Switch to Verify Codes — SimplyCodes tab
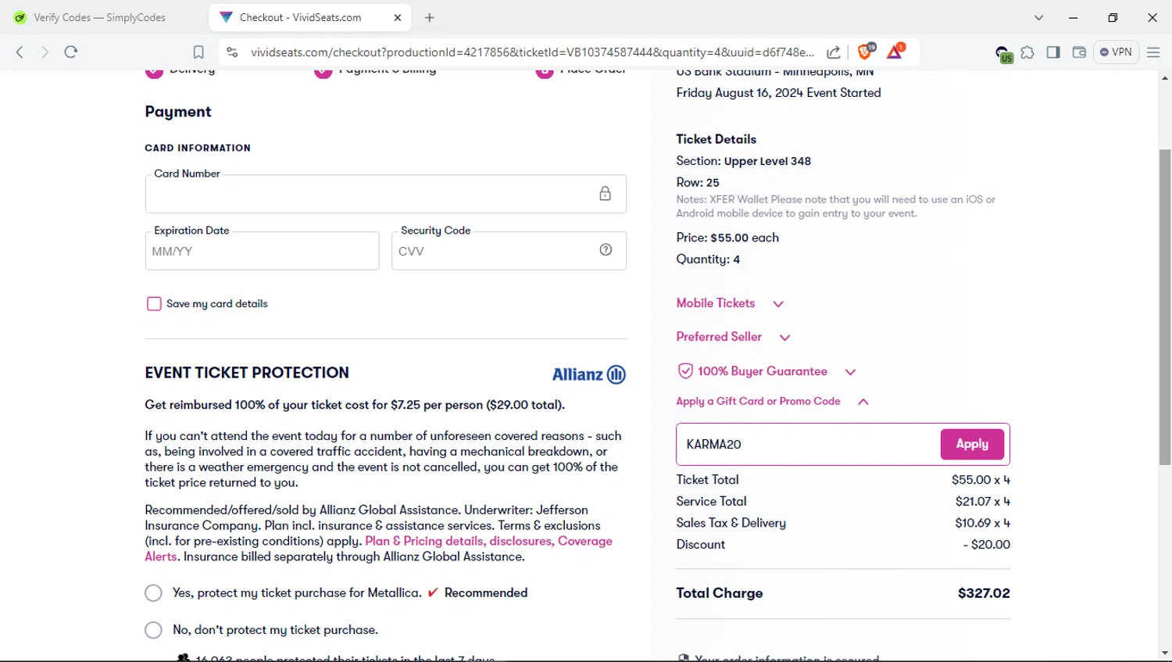Viewport: 1172px width, 662px height. [x=100, y=17]
